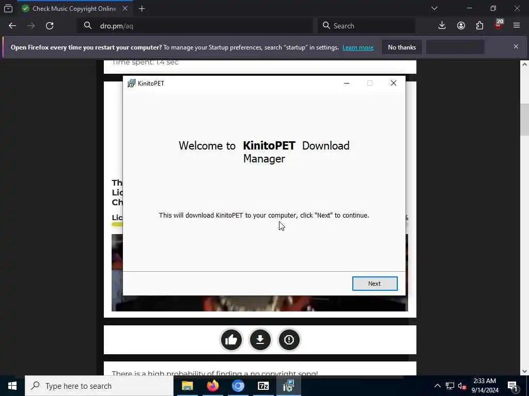Click the thumbs up like button

coord(231,340)
